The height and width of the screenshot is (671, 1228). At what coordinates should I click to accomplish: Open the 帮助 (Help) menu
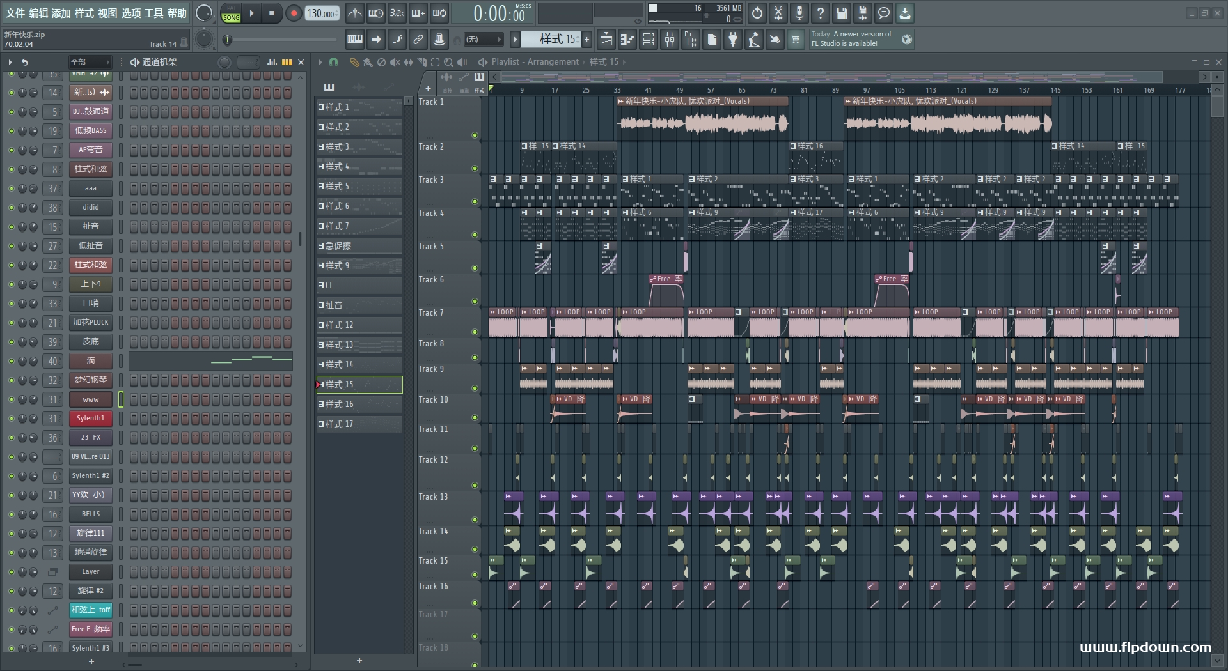click(x=177, y=13)
